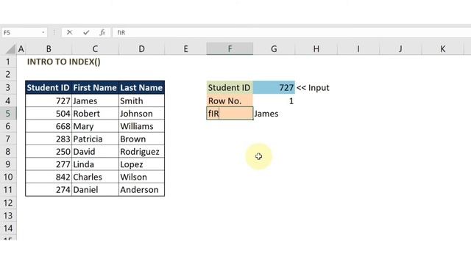Select the cell containing Charles
The image size is (471, 264).
[x=95, y=177]
